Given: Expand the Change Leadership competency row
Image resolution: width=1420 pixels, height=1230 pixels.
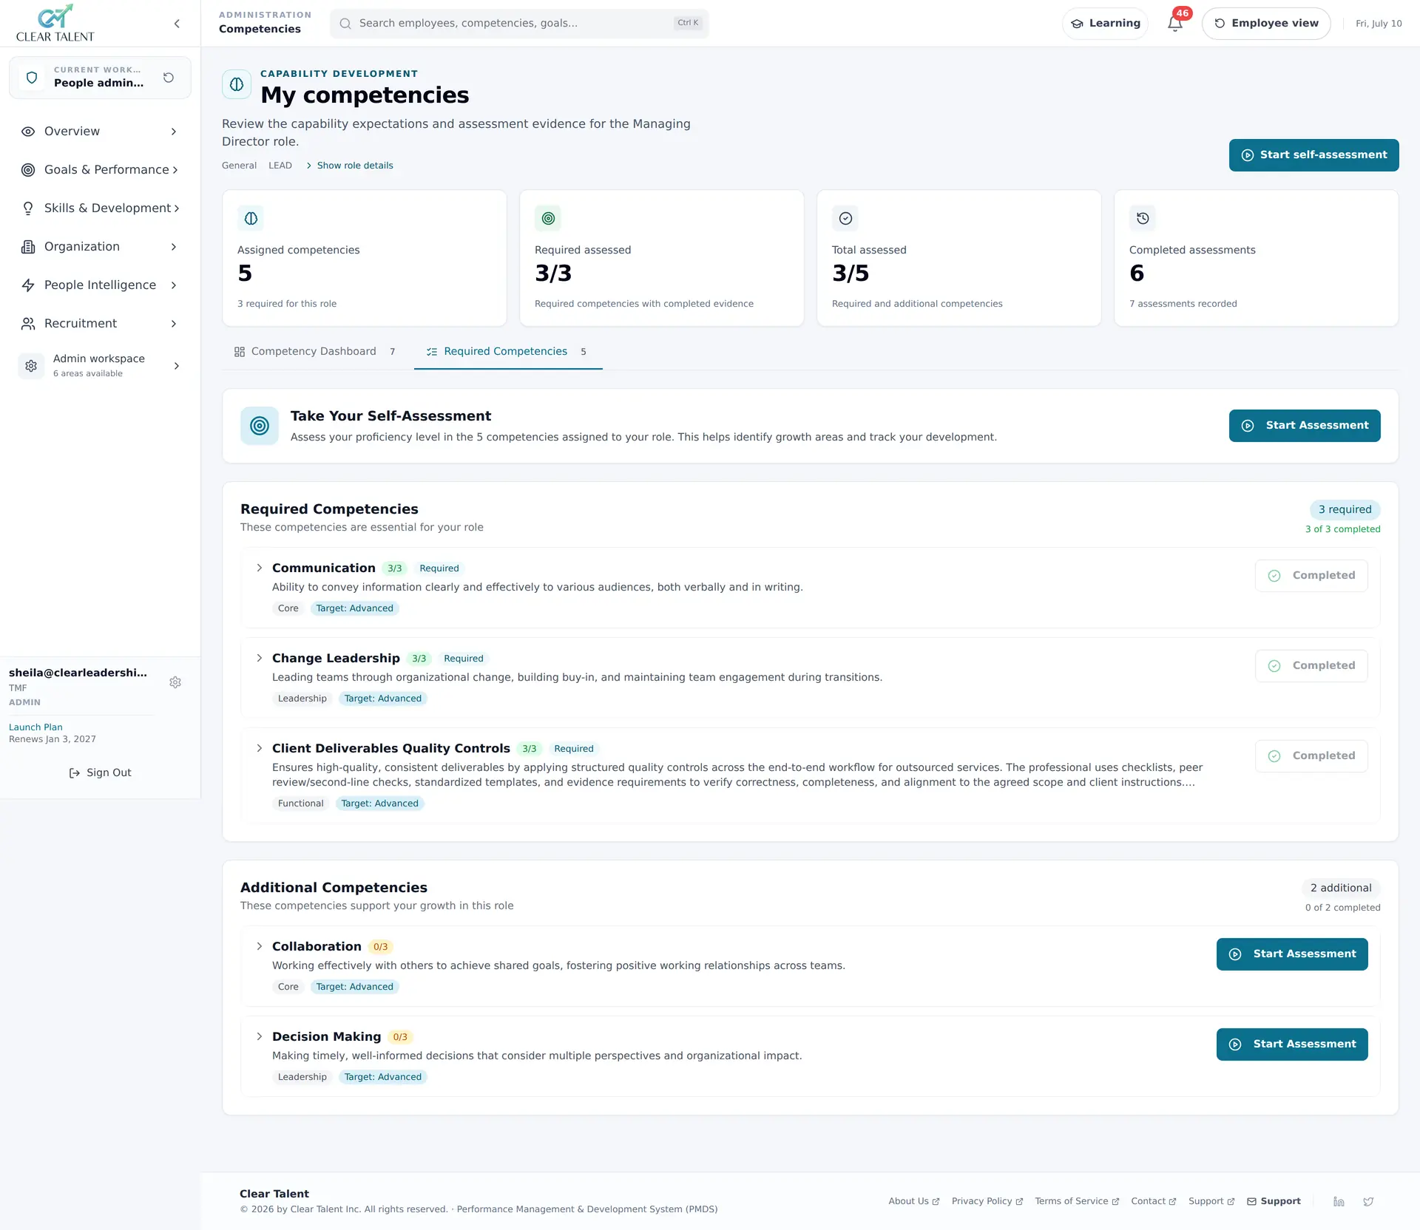Looking at the screenshot, I should (260, 658).
